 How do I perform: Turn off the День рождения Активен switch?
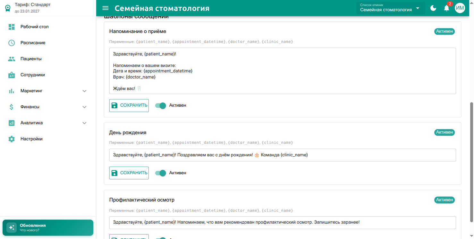tap(160, 173)
